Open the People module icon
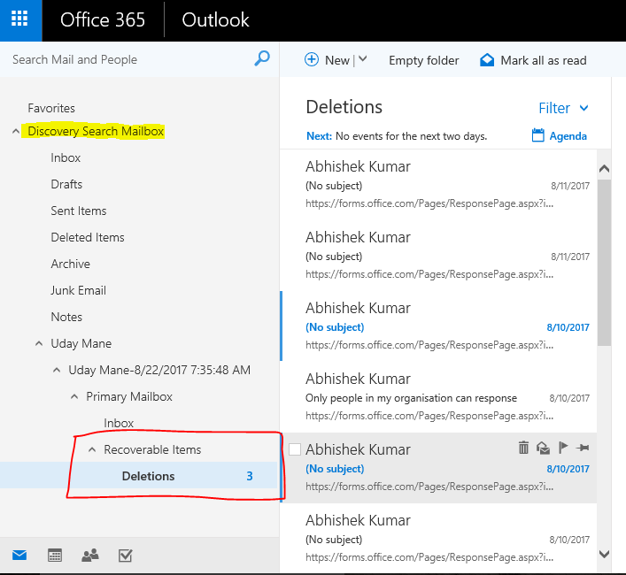 click(x=90, y=555)
